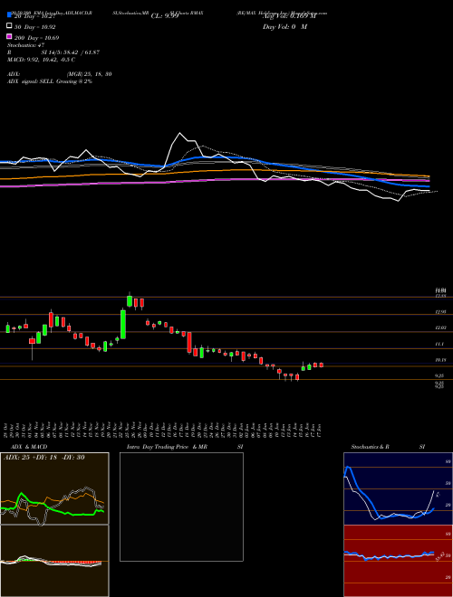Click the 10.18 price axis label
This screenshot has width=453, height=597.
coord(440,360)
